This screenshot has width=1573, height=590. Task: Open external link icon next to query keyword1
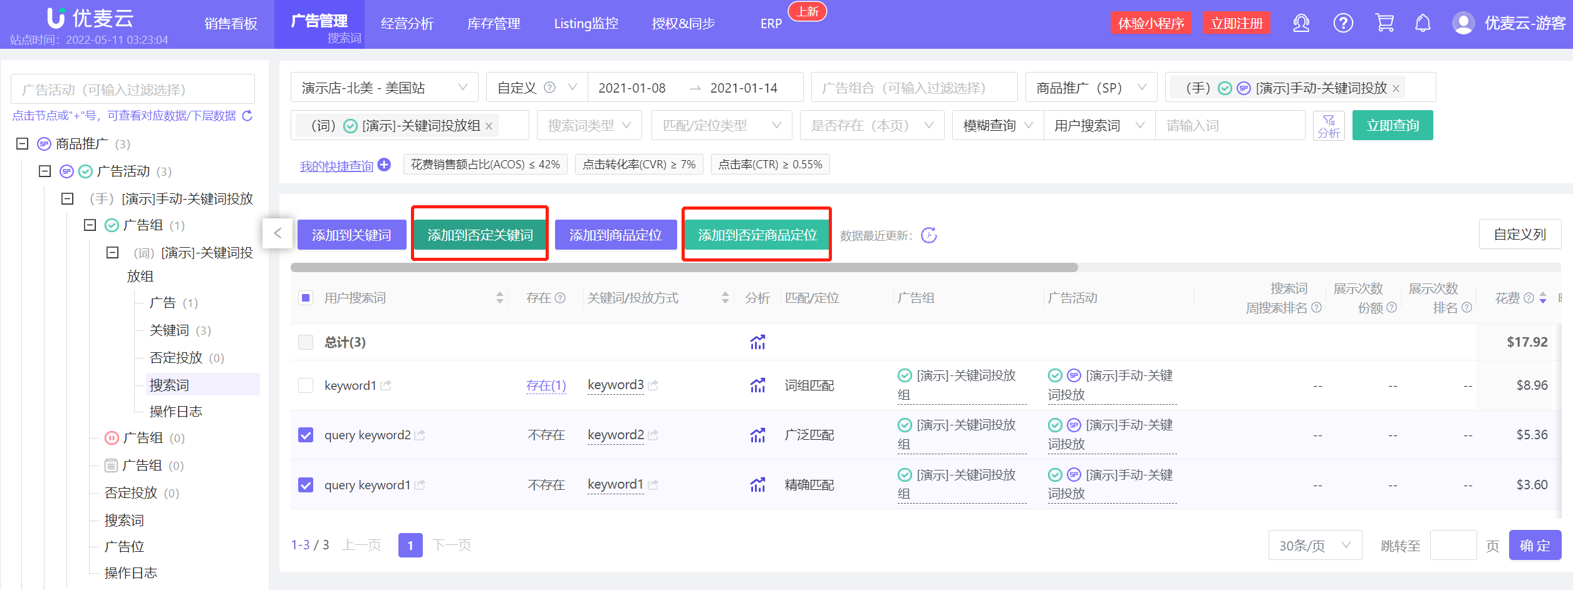point(420,485)
